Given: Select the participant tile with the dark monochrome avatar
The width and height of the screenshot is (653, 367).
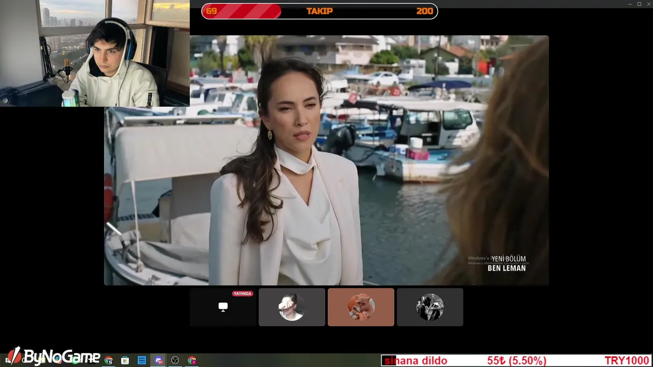Looking at the screenshot, I should point(430,307).
